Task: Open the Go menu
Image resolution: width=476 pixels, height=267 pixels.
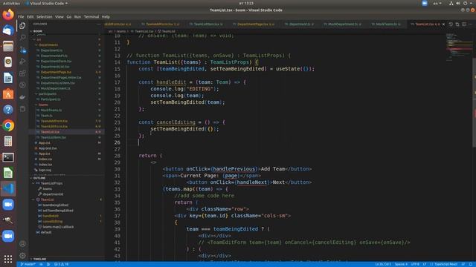Action: coord(69,16)
